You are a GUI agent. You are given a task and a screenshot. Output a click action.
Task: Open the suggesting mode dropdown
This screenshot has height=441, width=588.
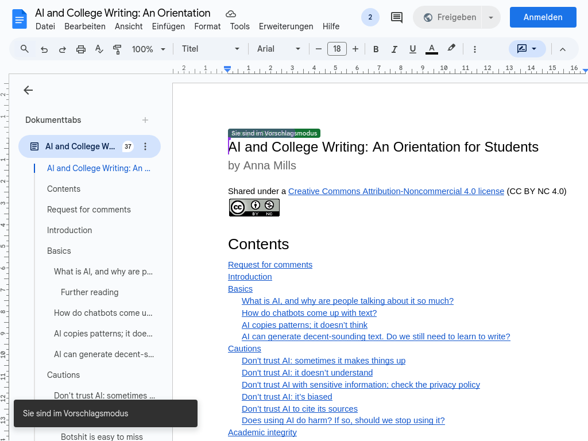[x=527, y=49]
